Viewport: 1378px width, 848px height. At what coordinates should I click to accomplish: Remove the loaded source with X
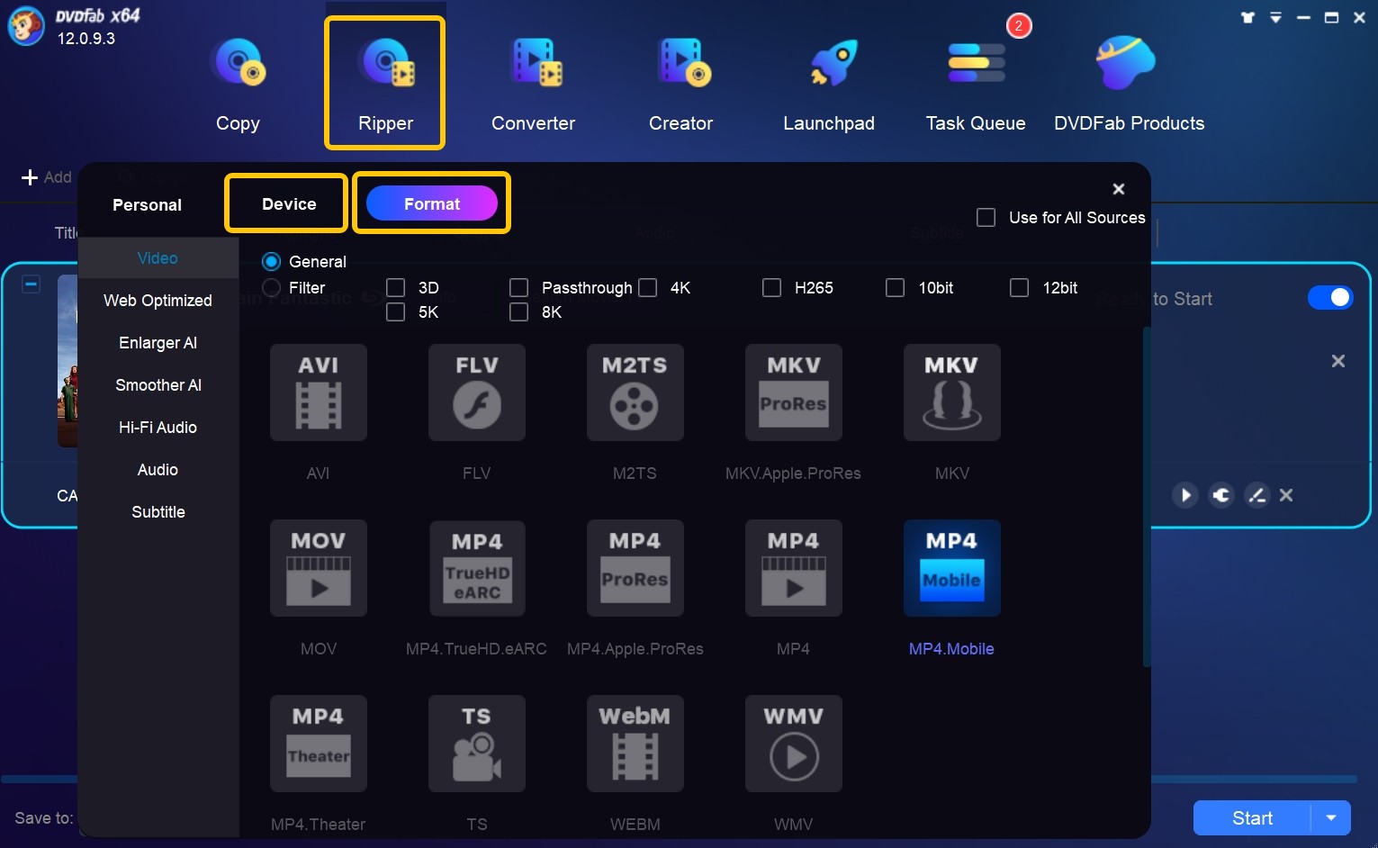(1338, 361)
